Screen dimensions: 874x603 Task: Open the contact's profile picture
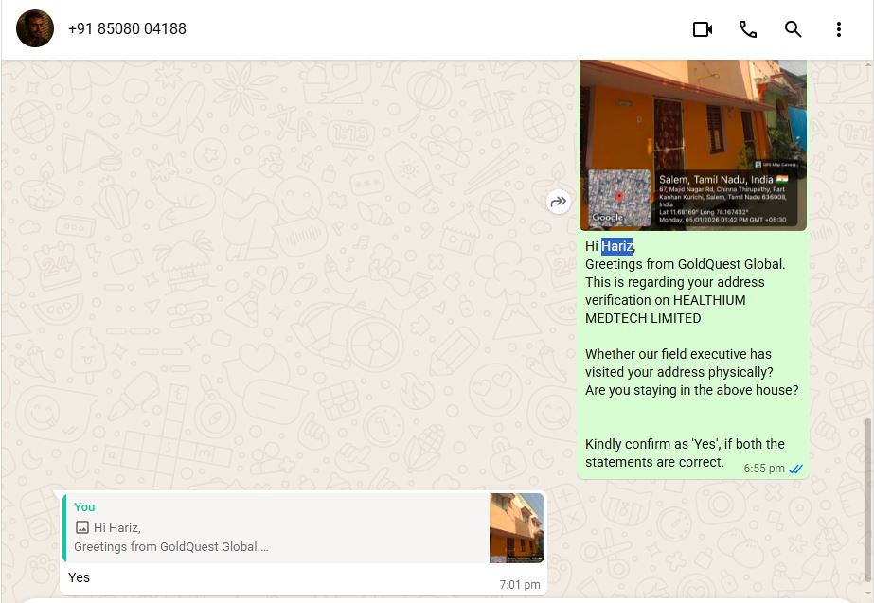click(34, 28)
